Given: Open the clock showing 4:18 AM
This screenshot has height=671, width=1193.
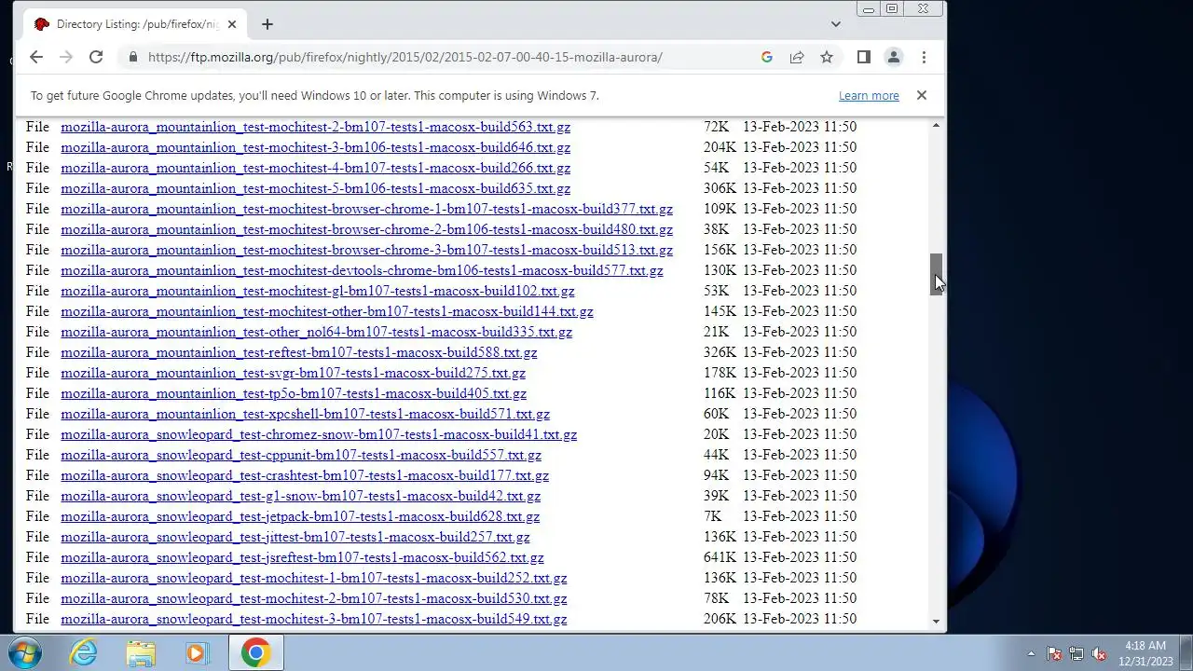Looking at the screenshot, I should (x=1145, y=652).
